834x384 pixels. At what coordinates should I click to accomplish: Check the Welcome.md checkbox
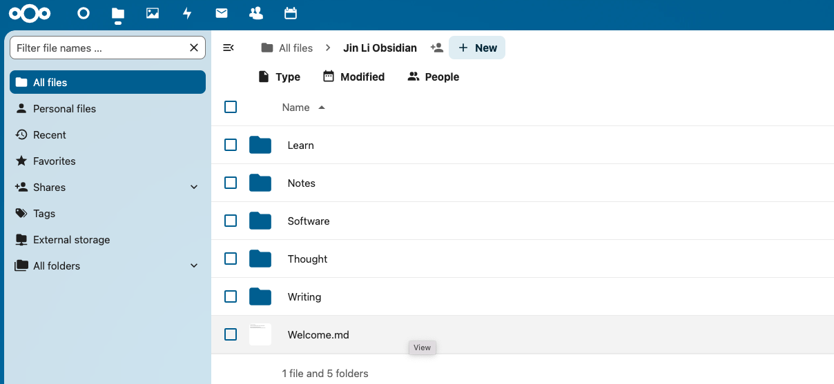(231, 334)
